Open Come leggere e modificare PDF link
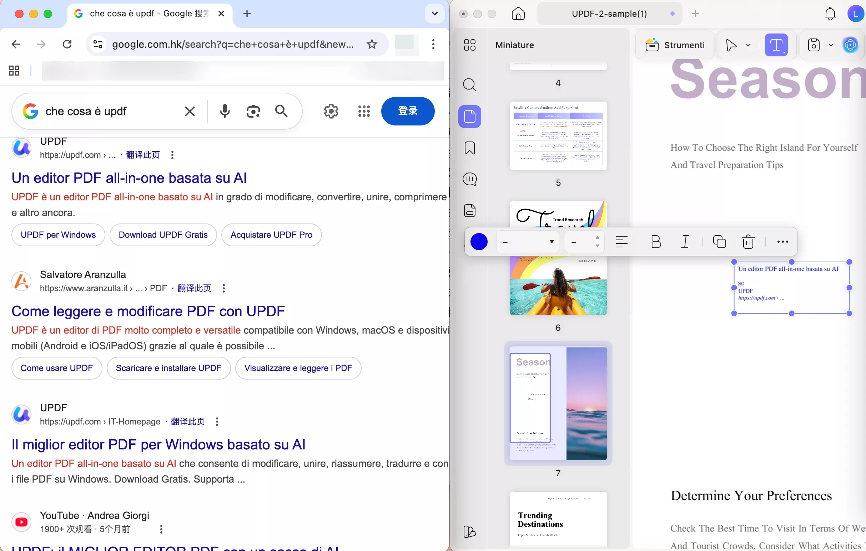Image resolution: width=866 pixels, height=551 pixels. 148,311
